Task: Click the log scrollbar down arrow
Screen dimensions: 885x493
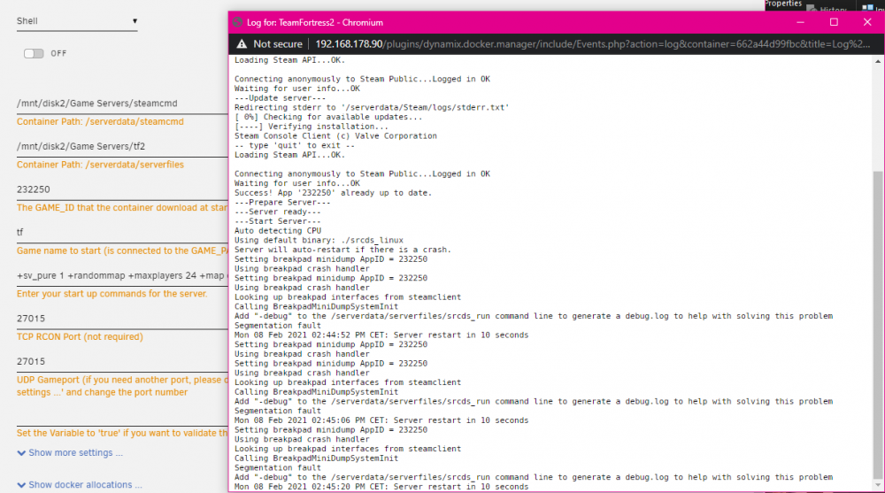Action: point(878,484)
